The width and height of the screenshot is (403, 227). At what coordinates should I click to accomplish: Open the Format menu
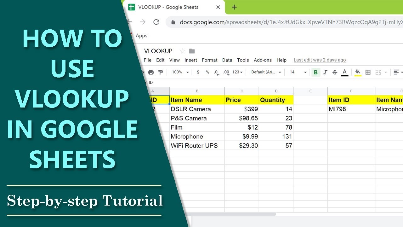[210, 60]
